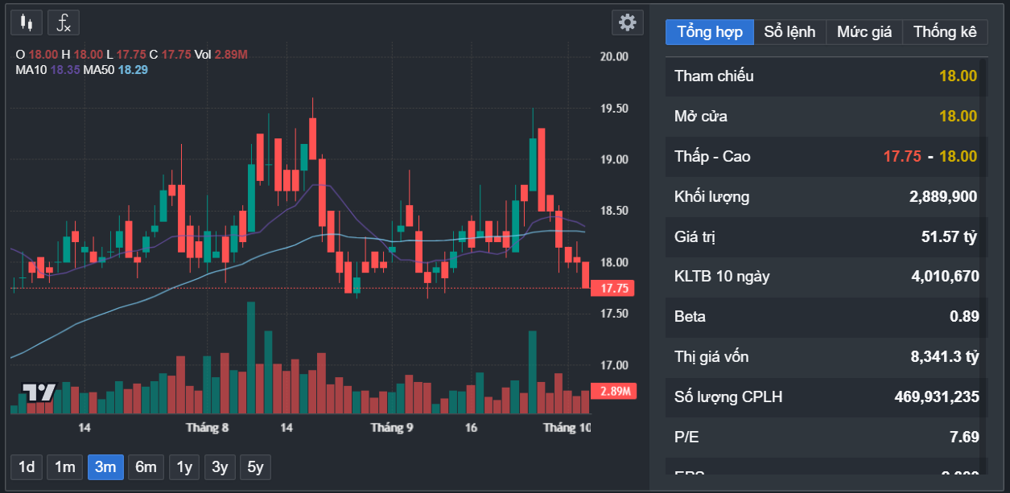Open the fx indicators menu

[64, 23]
